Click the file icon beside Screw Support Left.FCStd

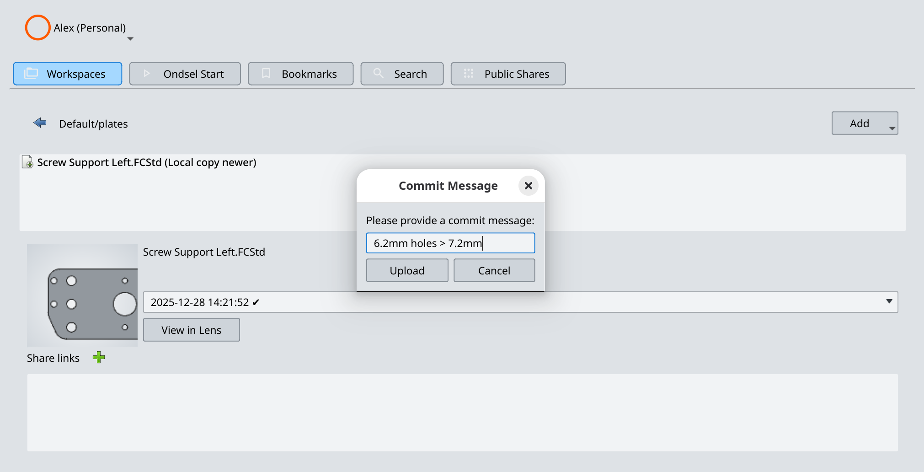tap(27, 162)
